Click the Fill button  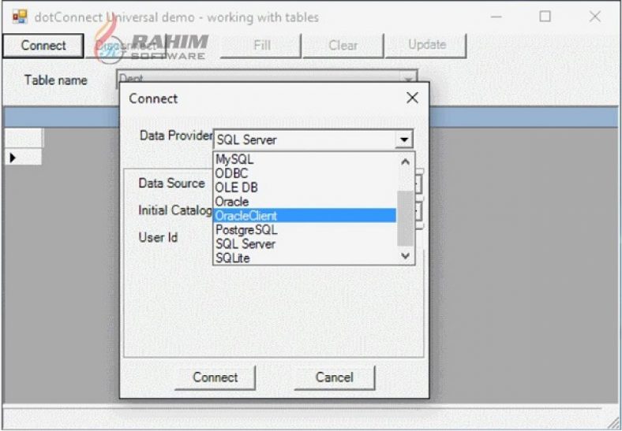[x=261, y=45]
